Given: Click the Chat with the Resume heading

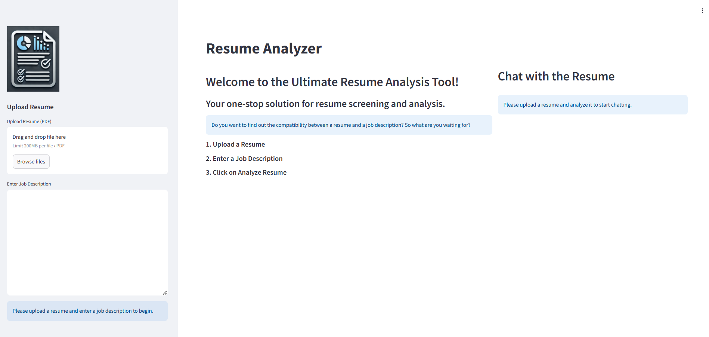Looking at the screenshot, I should (x=555, y=76).
